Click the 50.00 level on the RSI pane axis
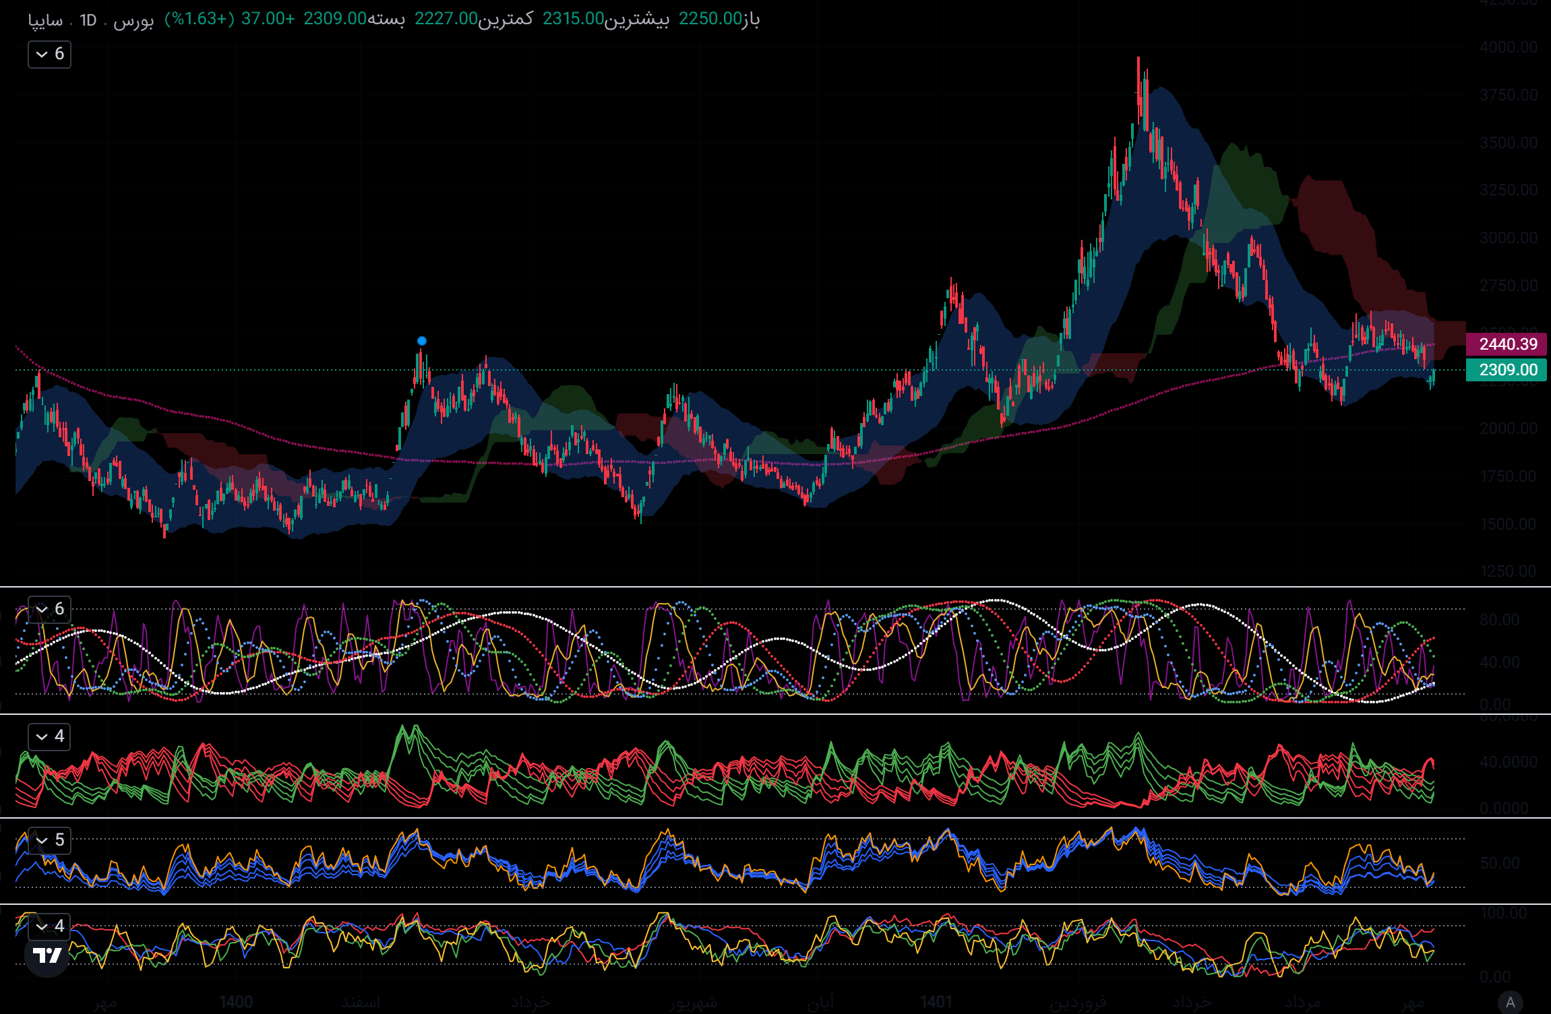 (1500, 863)
